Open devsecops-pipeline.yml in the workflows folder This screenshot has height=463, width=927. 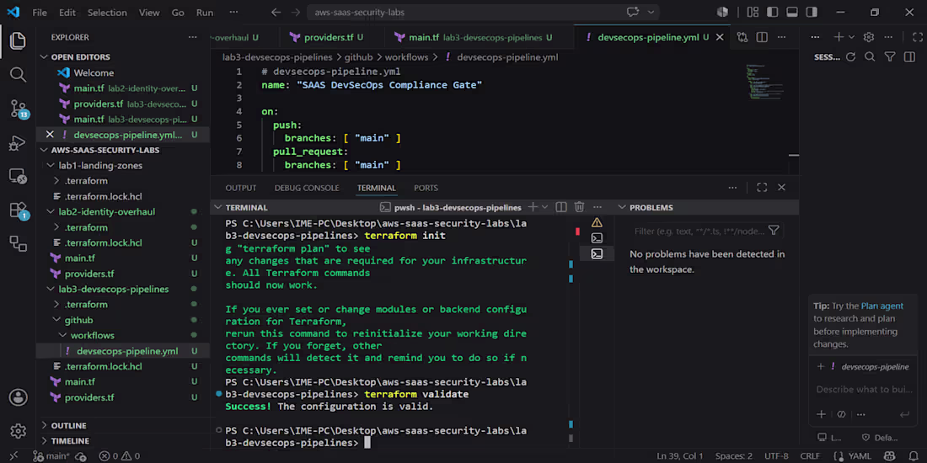(x=123, y=351)
